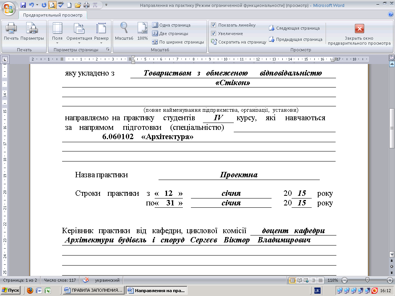Switch to Draft view

coord(321,280)
